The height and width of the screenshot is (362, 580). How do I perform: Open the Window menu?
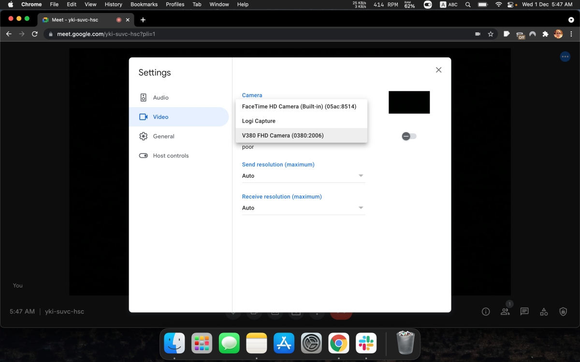point(219,4)
